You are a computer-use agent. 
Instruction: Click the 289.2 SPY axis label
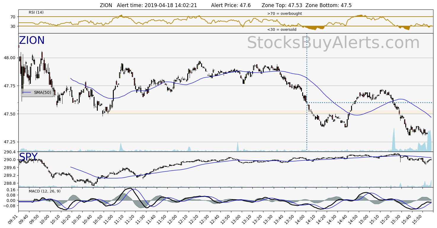coord(9,176)
